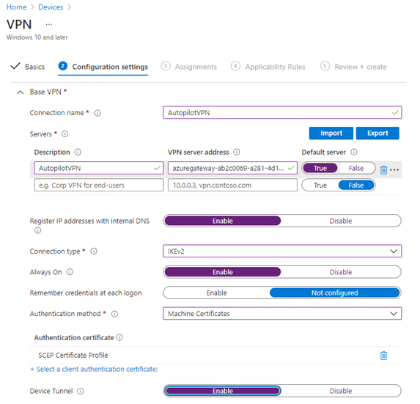Show Device Tunnel info tooltip
Viewport: 420px width, 404px height.
81,391
